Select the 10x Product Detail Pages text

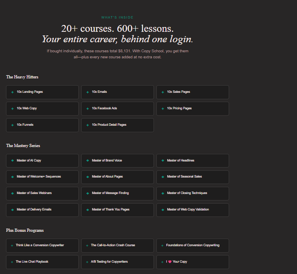[109, 125]
